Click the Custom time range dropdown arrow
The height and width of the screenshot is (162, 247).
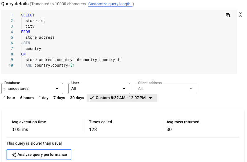(150, 98)
